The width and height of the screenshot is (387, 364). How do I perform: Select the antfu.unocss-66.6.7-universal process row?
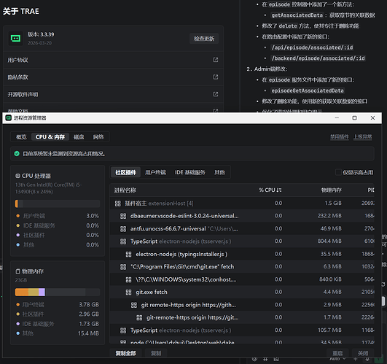click(x=242, y=229)
